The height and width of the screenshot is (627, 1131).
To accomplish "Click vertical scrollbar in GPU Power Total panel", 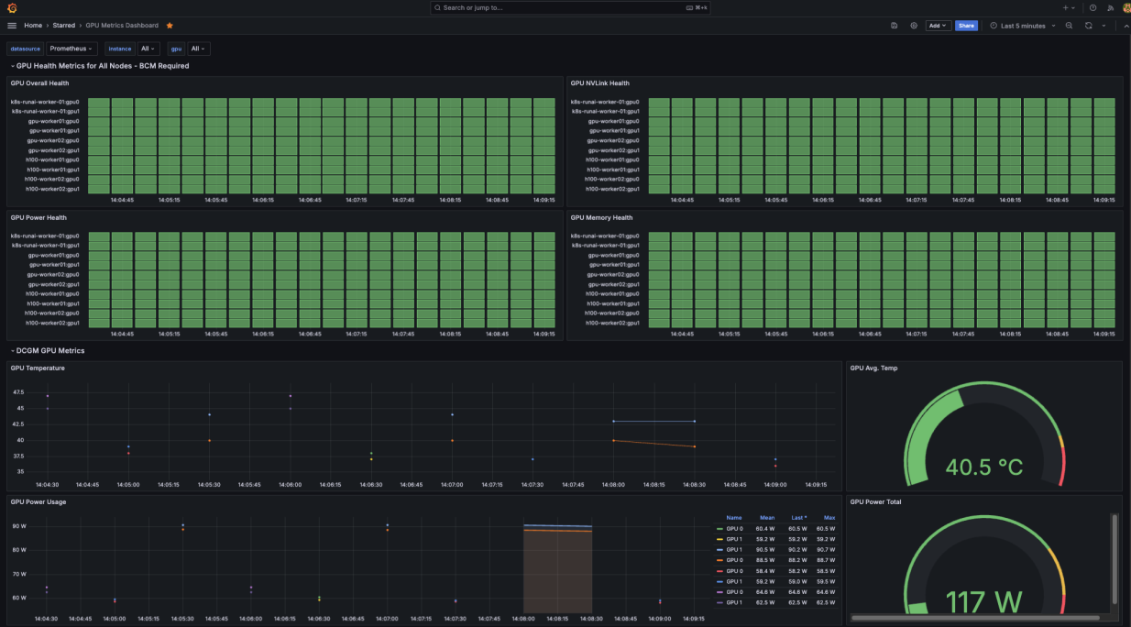I will pyautogui.click(x=1115, y=559).
